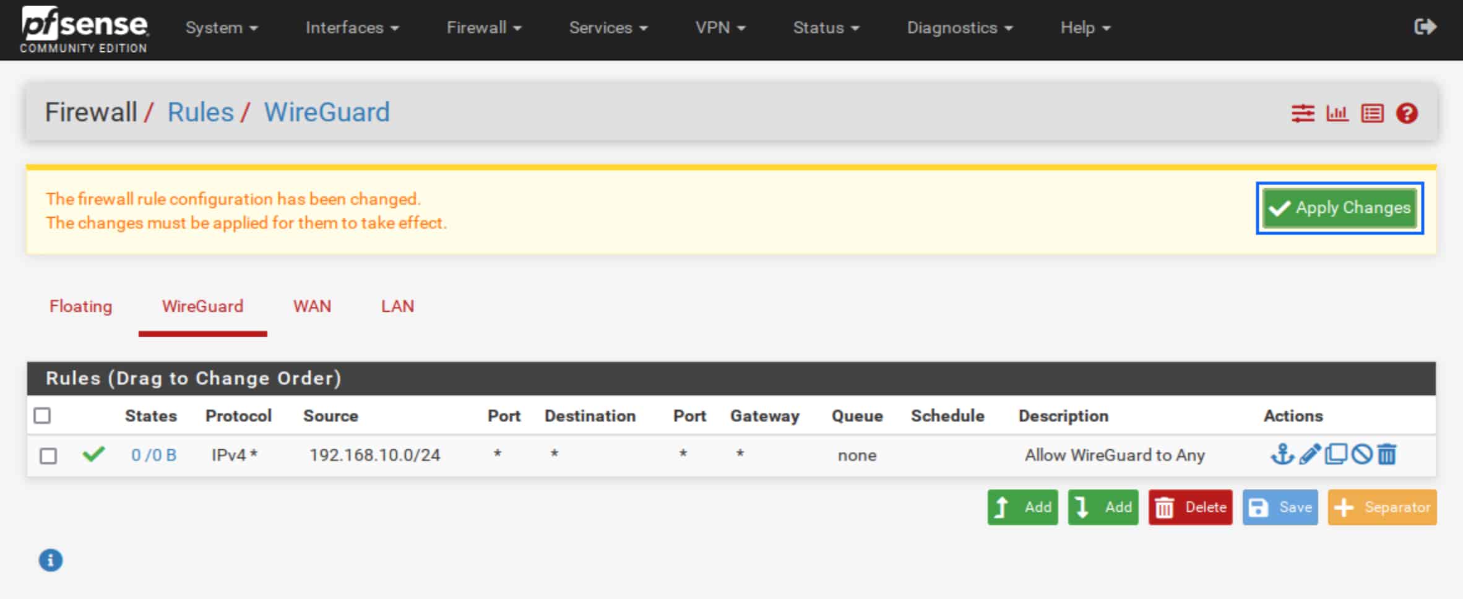This screenshot has width=1463, height=599.
Task: Toggle the select-all checkbox in table header
Action: point(42,416)
